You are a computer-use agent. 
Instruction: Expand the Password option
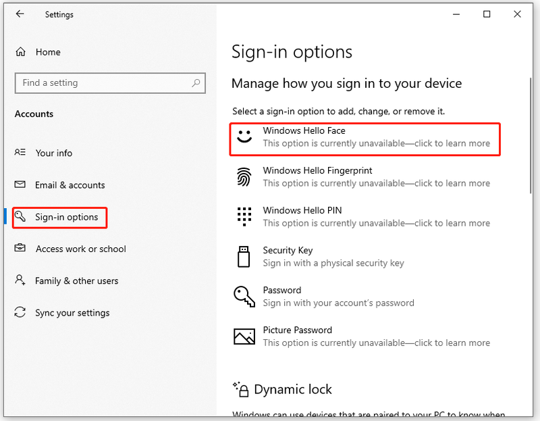tap(364, 296)
